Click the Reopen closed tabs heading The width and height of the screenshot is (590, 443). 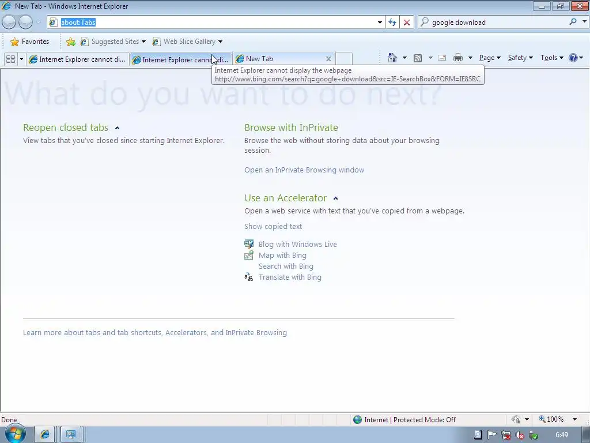point(66,127)
